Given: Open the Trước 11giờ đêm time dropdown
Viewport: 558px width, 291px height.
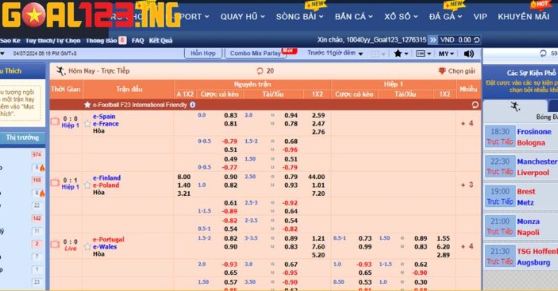Looking at the screenshot, I should (x=335, y=53).
